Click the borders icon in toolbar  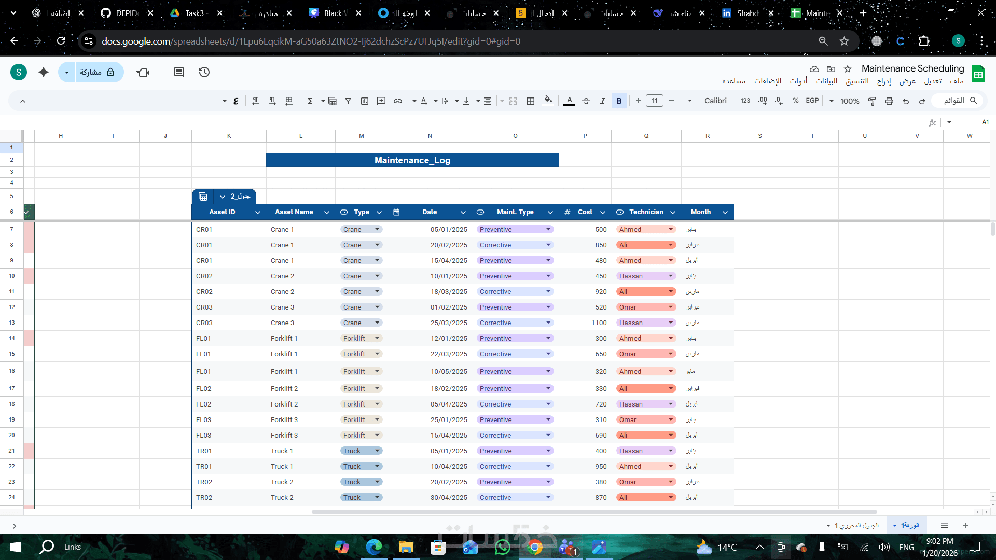tap(531, 101)
